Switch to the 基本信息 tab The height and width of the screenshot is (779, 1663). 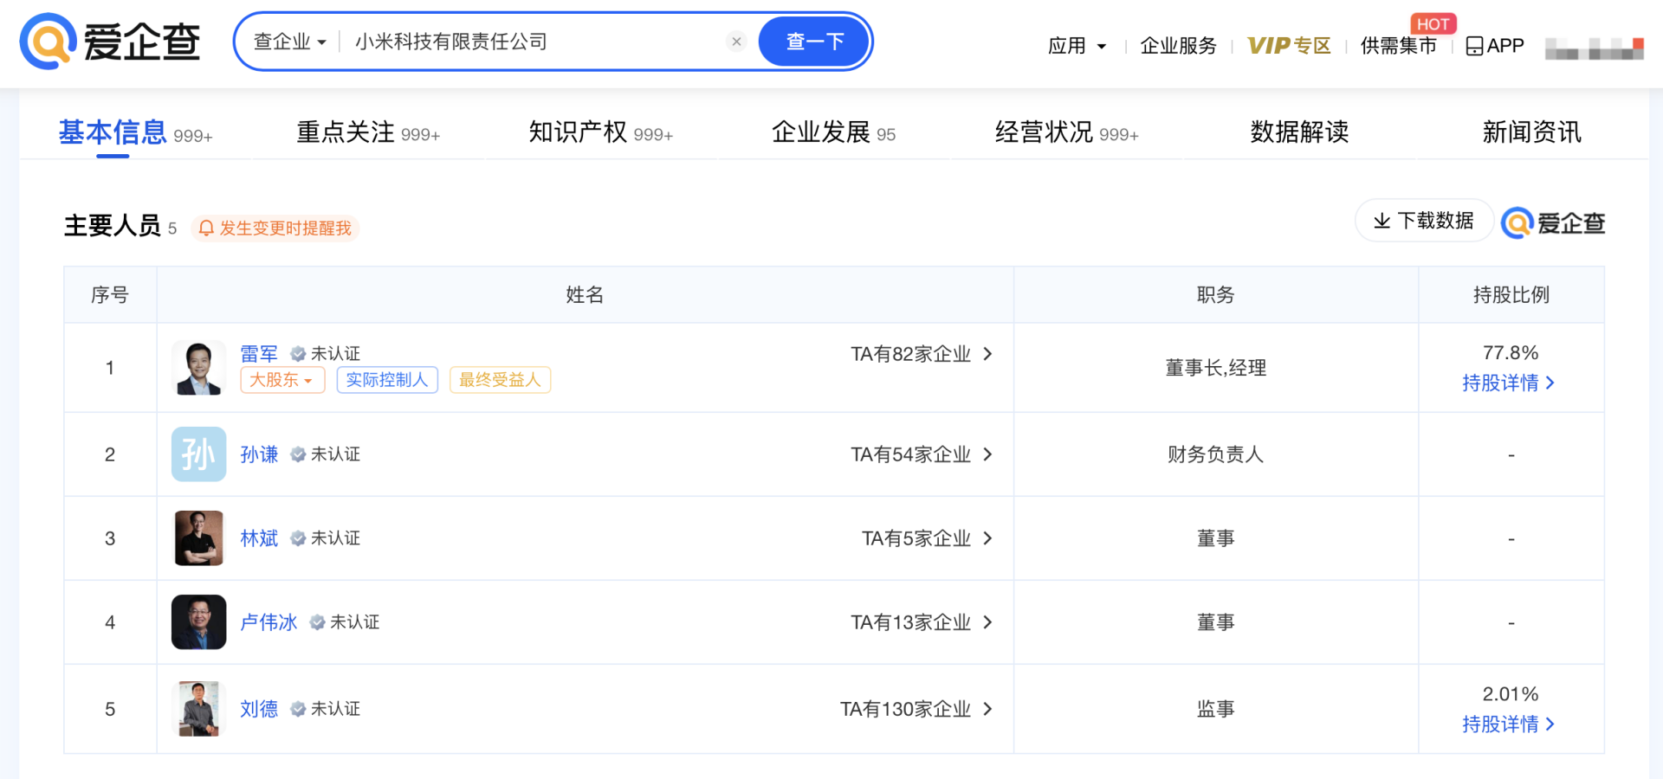[135, 132]
